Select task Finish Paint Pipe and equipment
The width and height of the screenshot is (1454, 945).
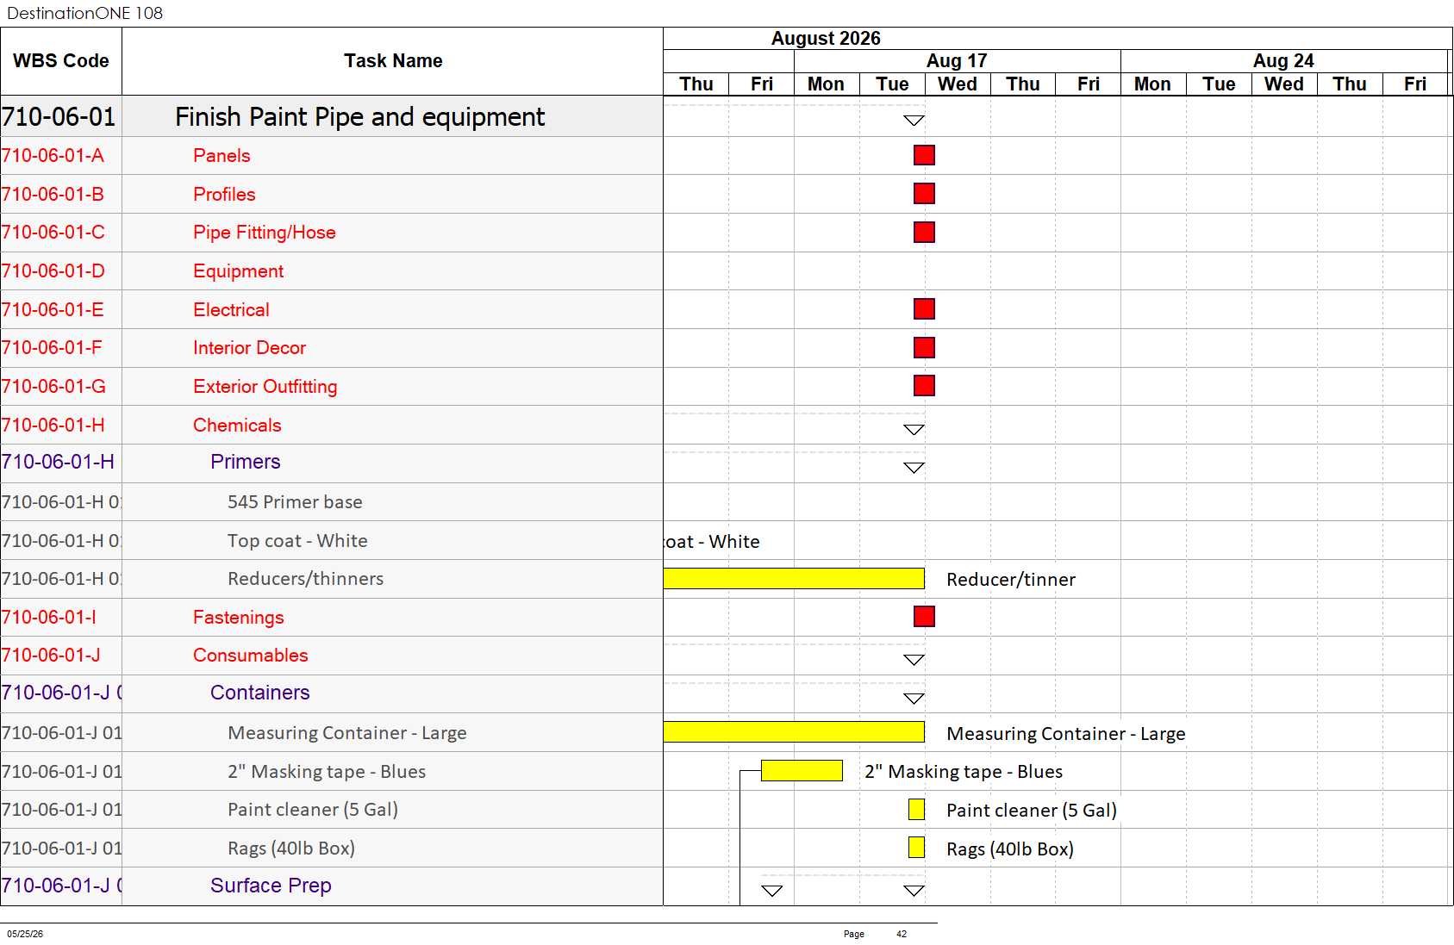359,117
